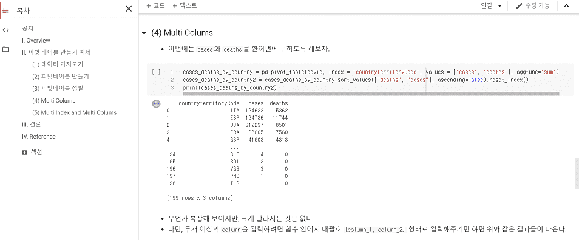Open the table of contents panel icon
Image resolution: width=579 pixels, height=240 pixels.
(x=5, y=11)
